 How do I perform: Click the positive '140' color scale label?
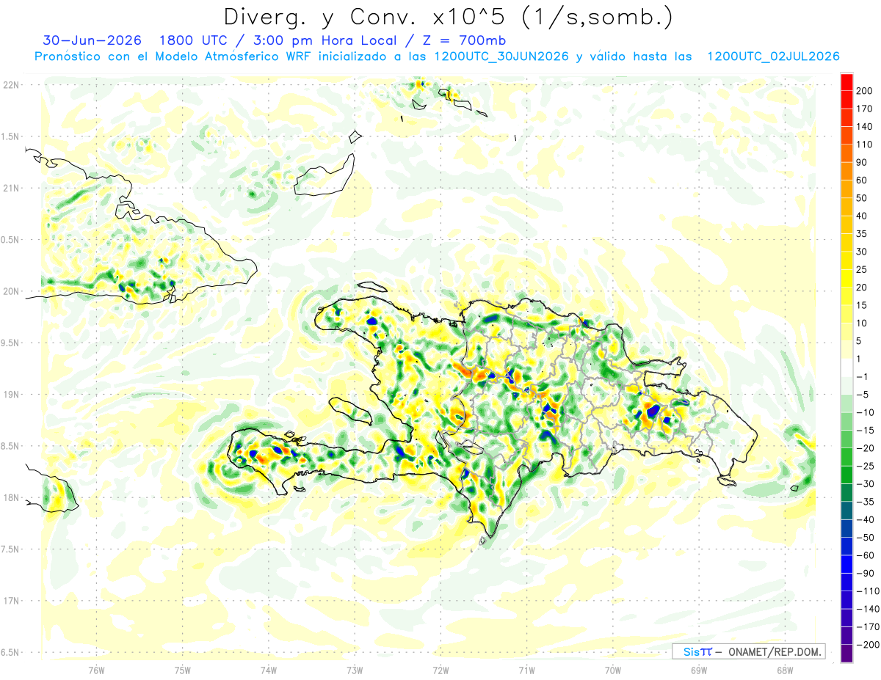pyautogui.click(x=864, y=127)
